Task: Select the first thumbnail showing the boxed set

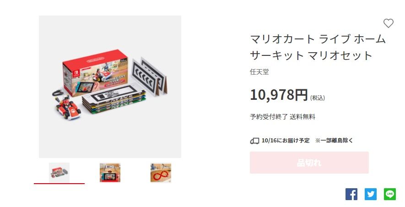Action: pos(59,173)
